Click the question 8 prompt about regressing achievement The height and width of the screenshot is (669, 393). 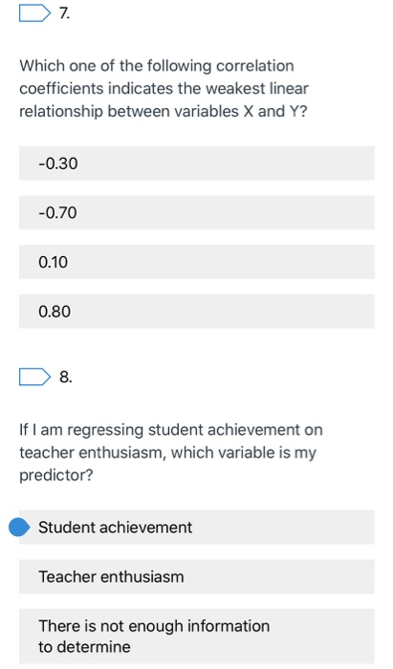[x=171, y=452]
